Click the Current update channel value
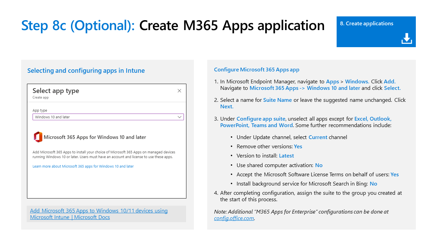 pyautogui.click(x=318, y=137)
